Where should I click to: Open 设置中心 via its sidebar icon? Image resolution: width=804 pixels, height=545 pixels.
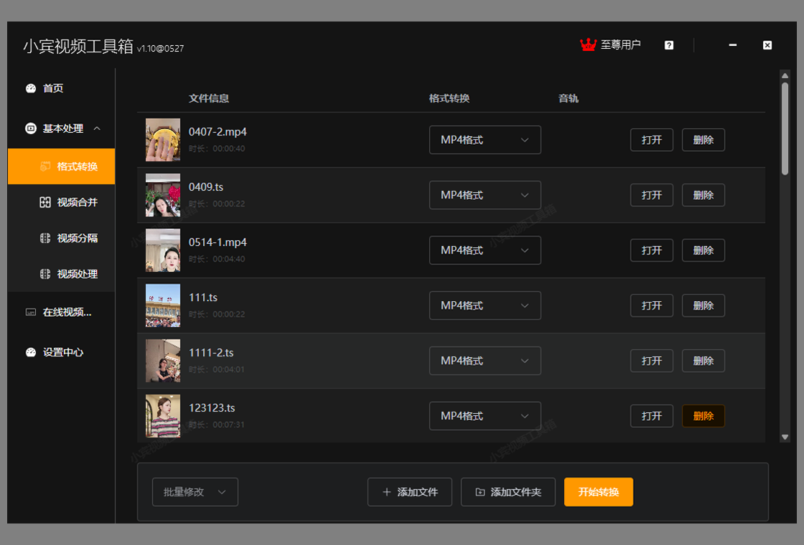(30, 352)
